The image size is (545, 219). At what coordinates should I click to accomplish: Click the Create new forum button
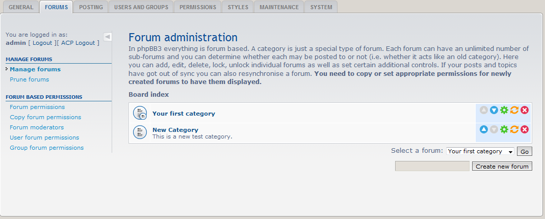pos(502,166)
